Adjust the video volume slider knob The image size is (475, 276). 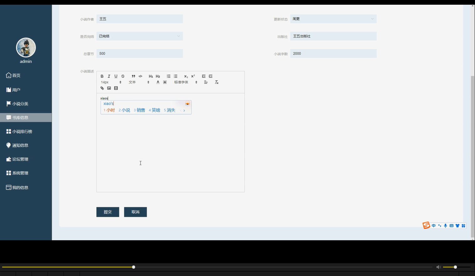(455, 267)
